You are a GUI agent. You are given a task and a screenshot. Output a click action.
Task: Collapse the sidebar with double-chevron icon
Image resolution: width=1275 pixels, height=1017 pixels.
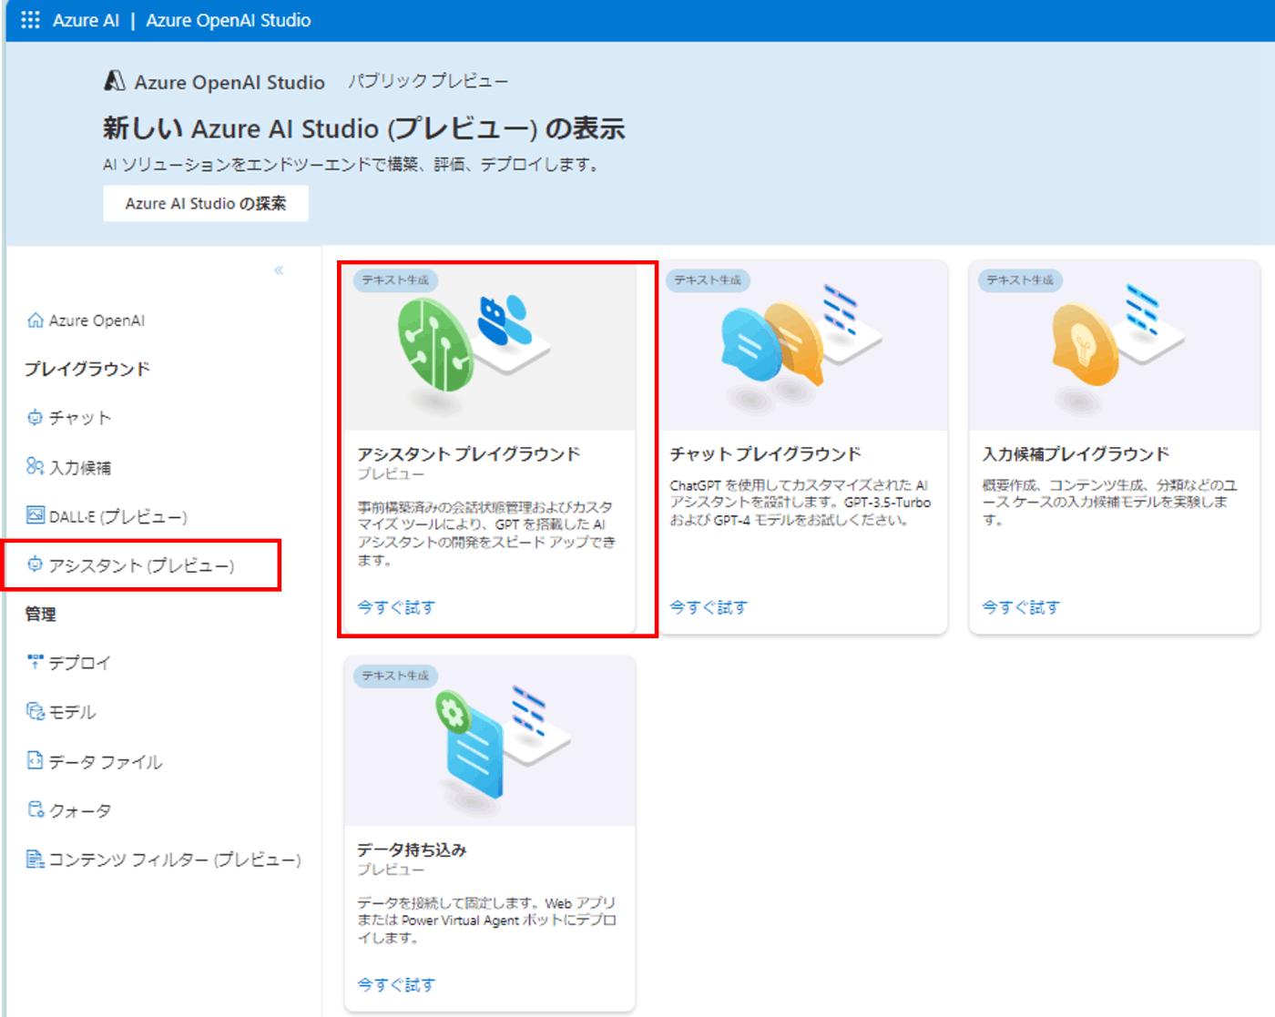(279, 270)
